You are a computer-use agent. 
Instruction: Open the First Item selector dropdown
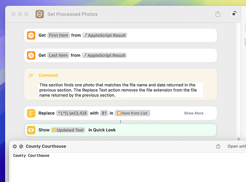[x=58, y=35]
